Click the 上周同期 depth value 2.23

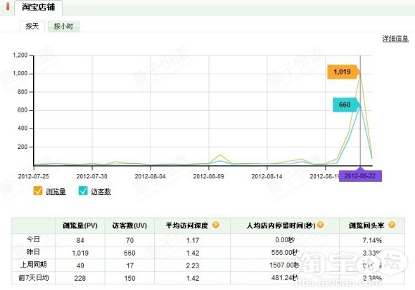pos(193,265)
